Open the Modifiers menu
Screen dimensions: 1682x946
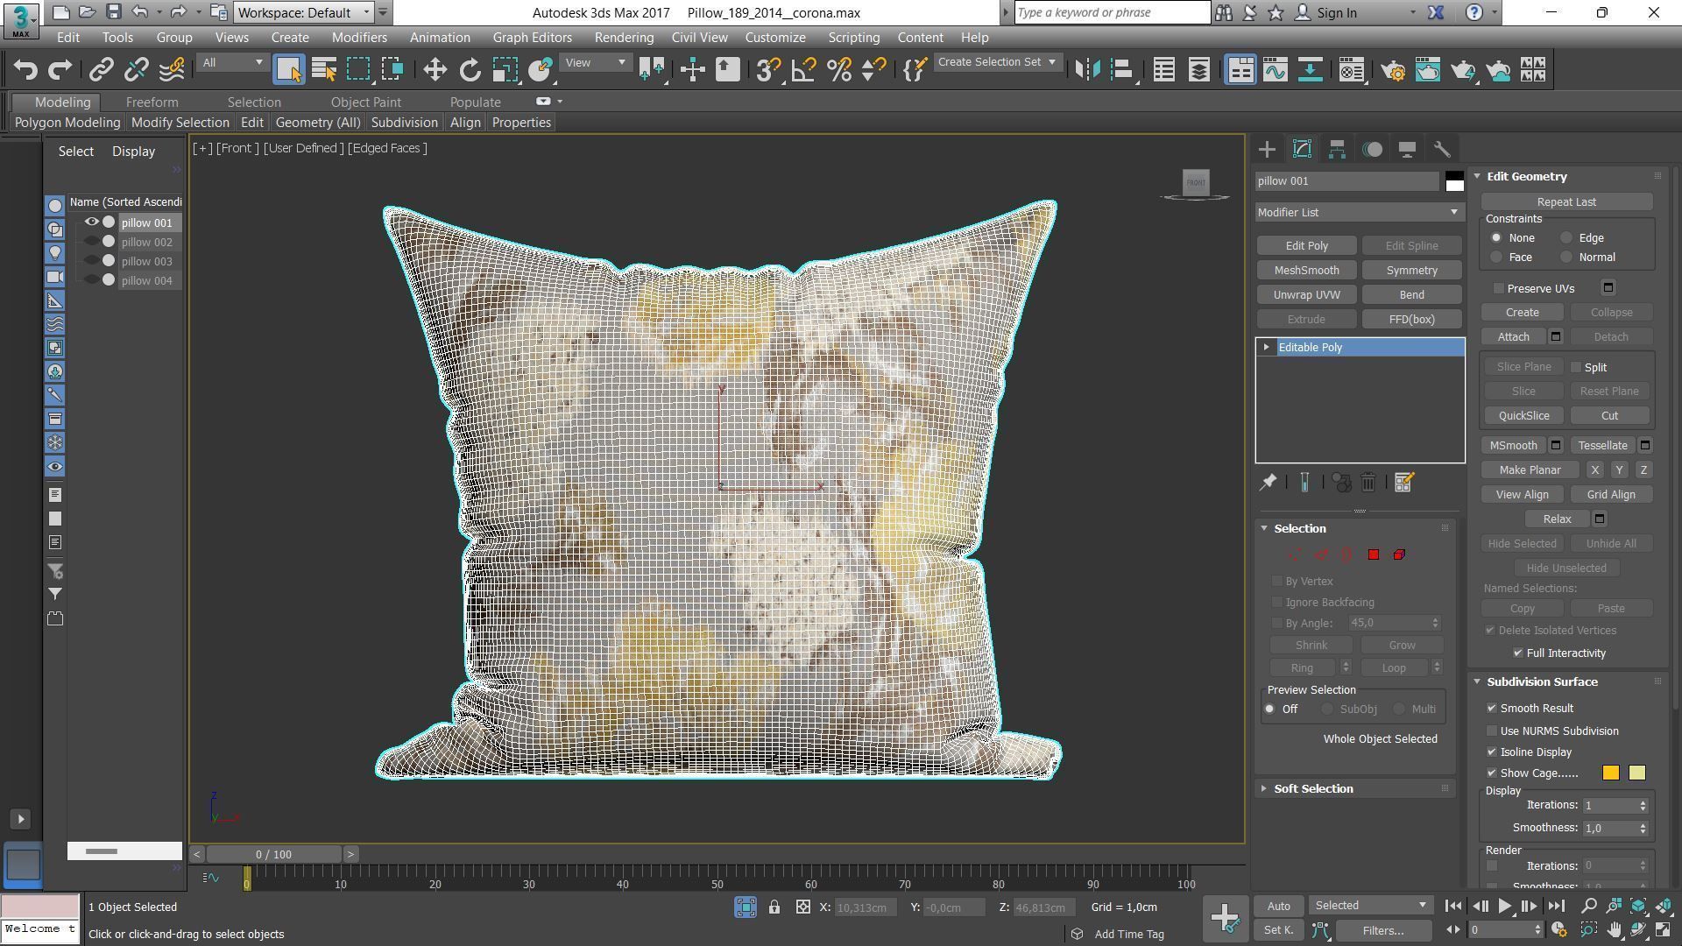click(x=359, y=38)
